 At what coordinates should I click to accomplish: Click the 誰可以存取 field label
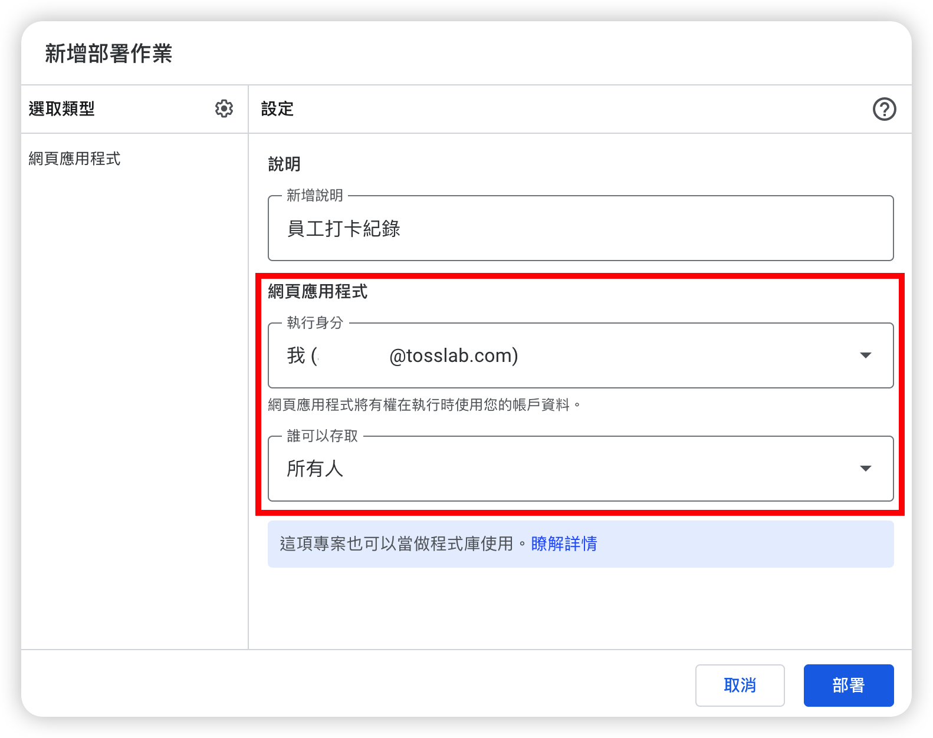[x=323, y=436]
